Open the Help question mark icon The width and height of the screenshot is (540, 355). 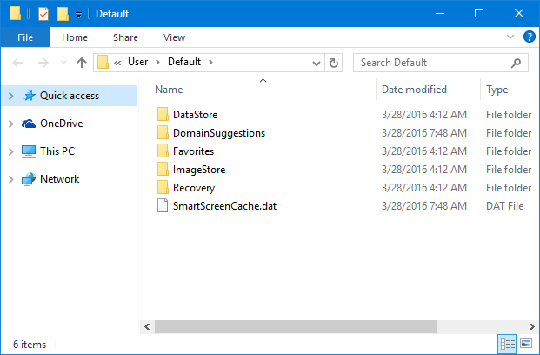pos(529,37)
